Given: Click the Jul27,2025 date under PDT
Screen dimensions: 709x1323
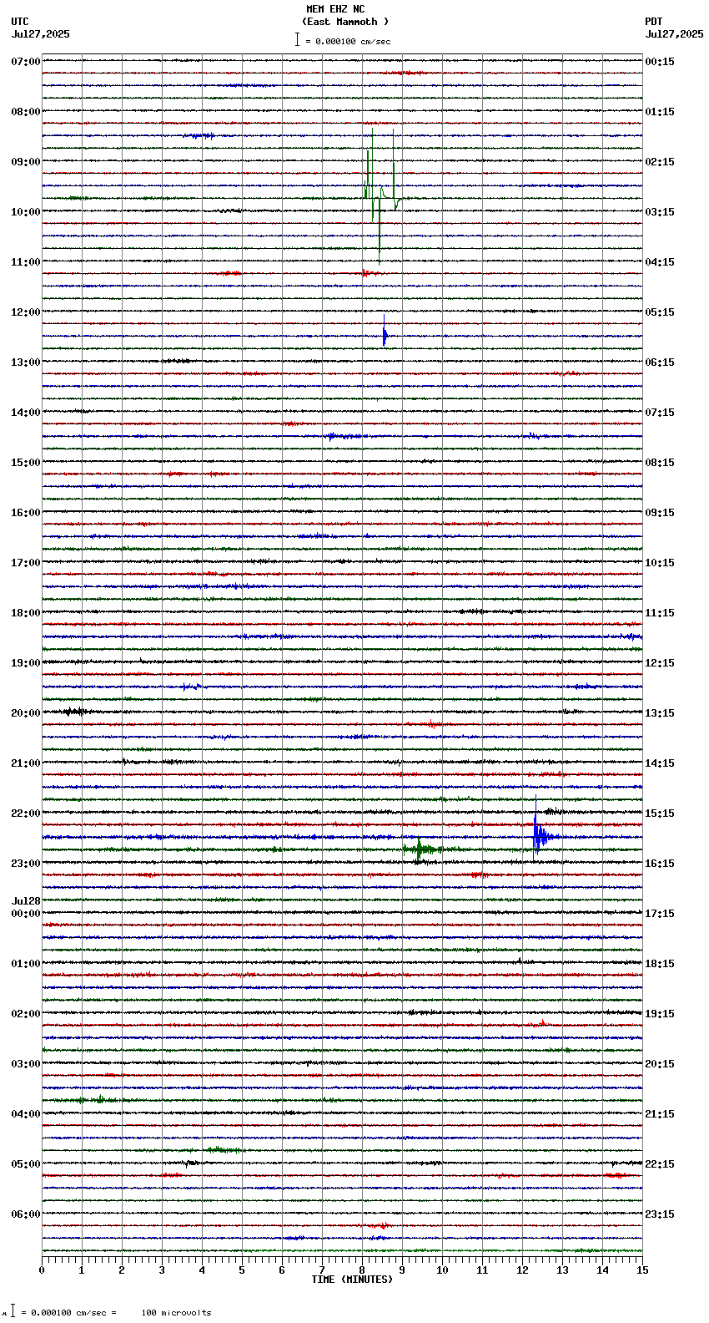Looking at the screenshot, I should 674,34.
